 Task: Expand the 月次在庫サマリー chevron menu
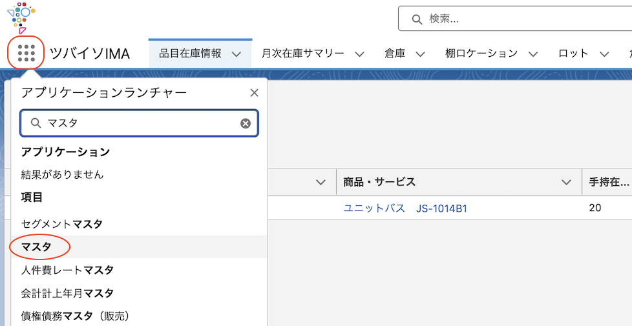tap(359, 54)
